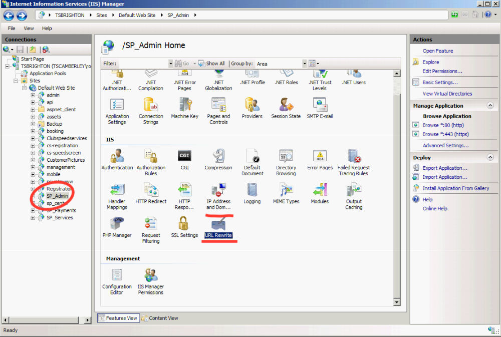Collapse the Manage Application section
Image resolution: width=501 pixels, height=337 pixels.
tap(490, 106)
